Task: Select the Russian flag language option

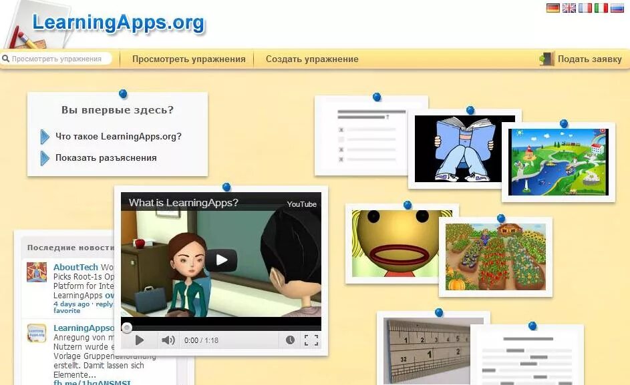Action: [x=617, y=8]
